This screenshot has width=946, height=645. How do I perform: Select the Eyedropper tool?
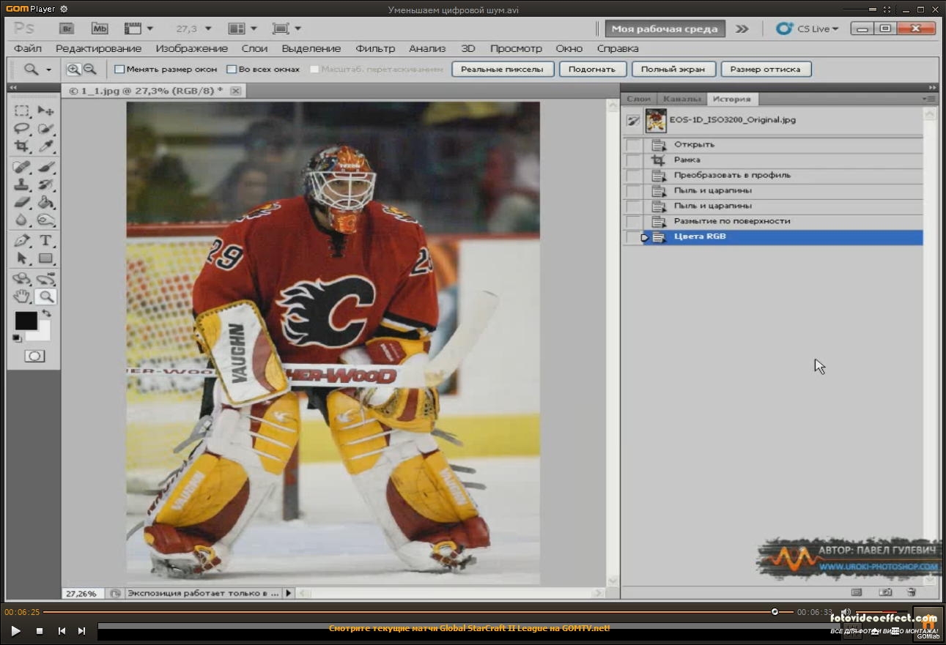pyautogui.click(x=45, y=146)
